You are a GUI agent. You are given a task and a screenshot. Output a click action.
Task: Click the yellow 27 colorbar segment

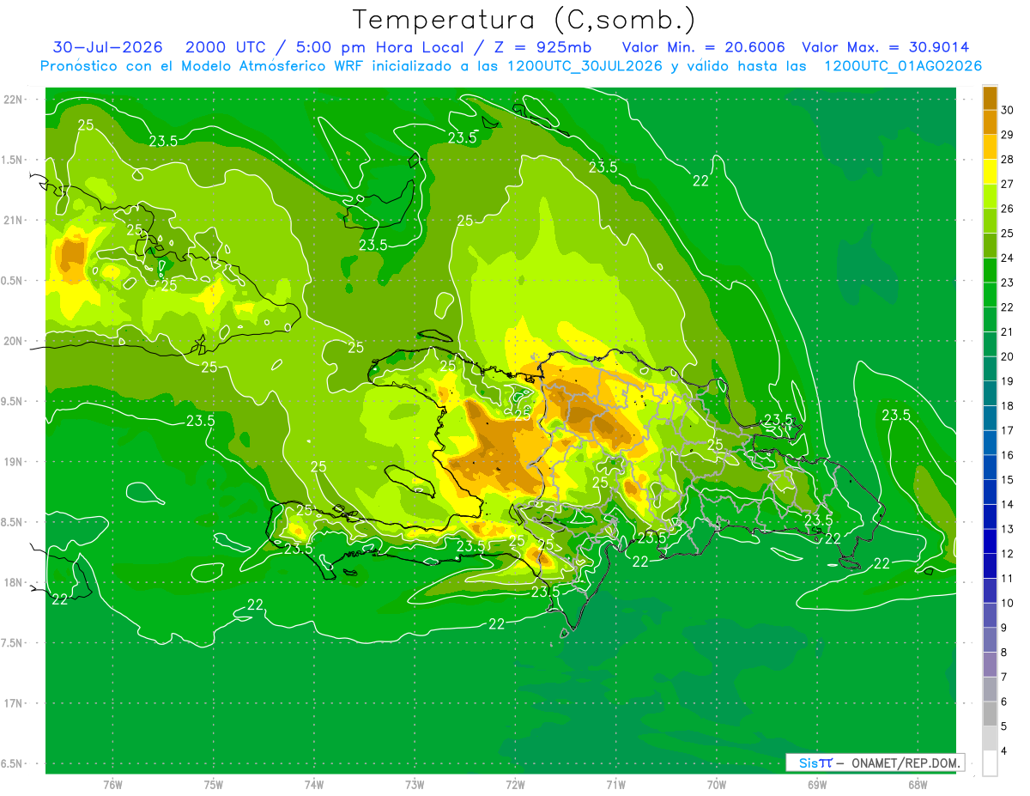click(990, 172)
